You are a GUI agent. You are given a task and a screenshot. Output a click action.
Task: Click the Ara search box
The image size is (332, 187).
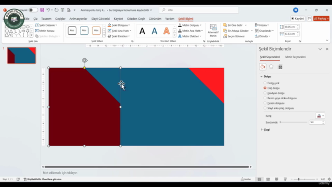pos(199,10)
